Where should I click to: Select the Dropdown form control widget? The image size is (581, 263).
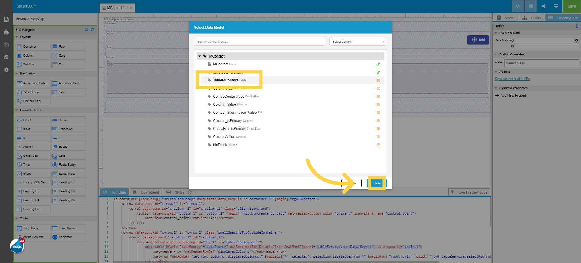click(x=68, y=129)
